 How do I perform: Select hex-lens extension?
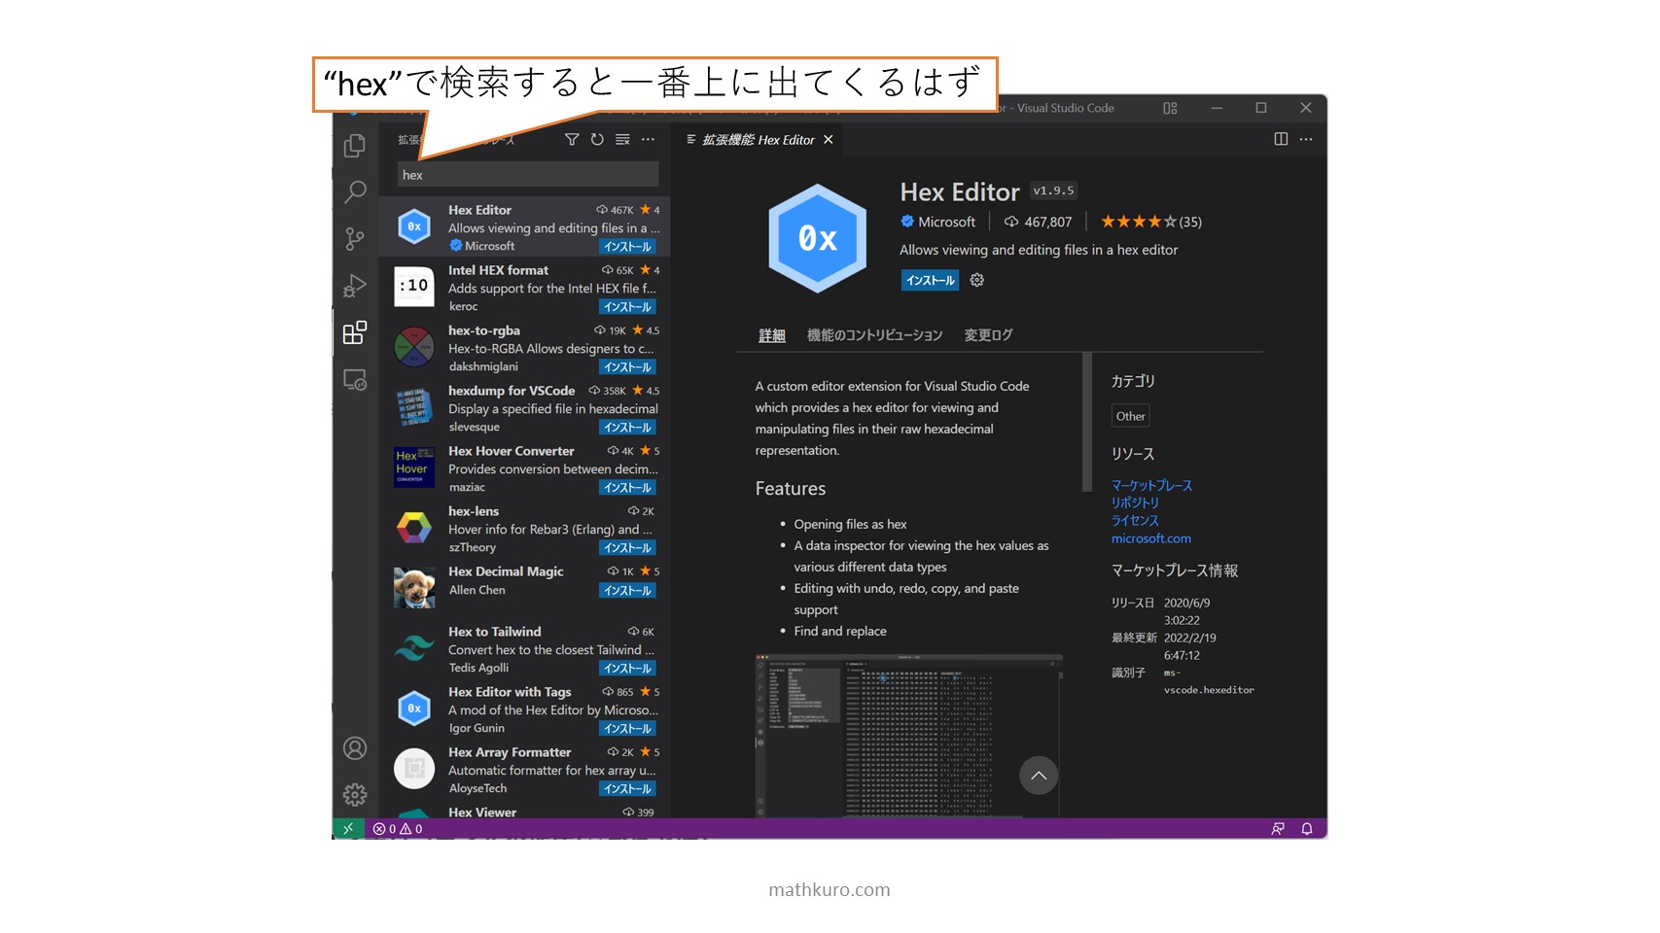pos(524,529)
